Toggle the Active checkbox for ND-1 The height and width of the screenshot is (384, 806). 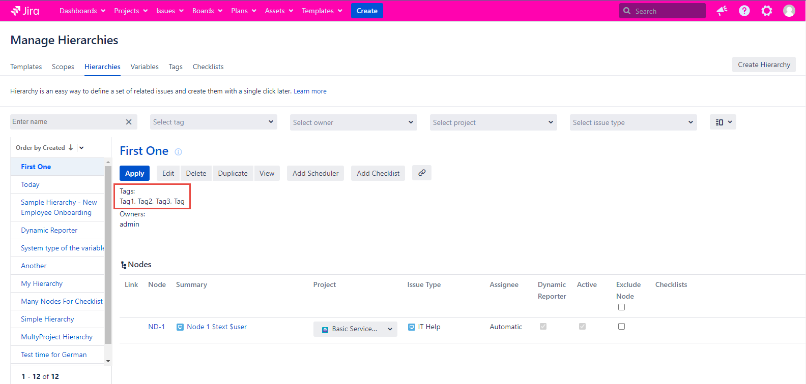point(582,327)
